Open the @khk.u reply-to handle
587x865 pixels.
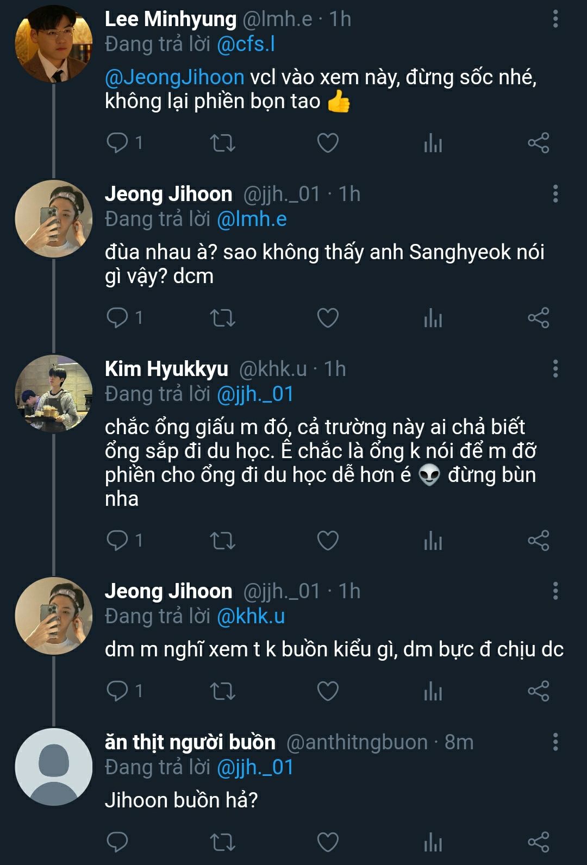251,616
